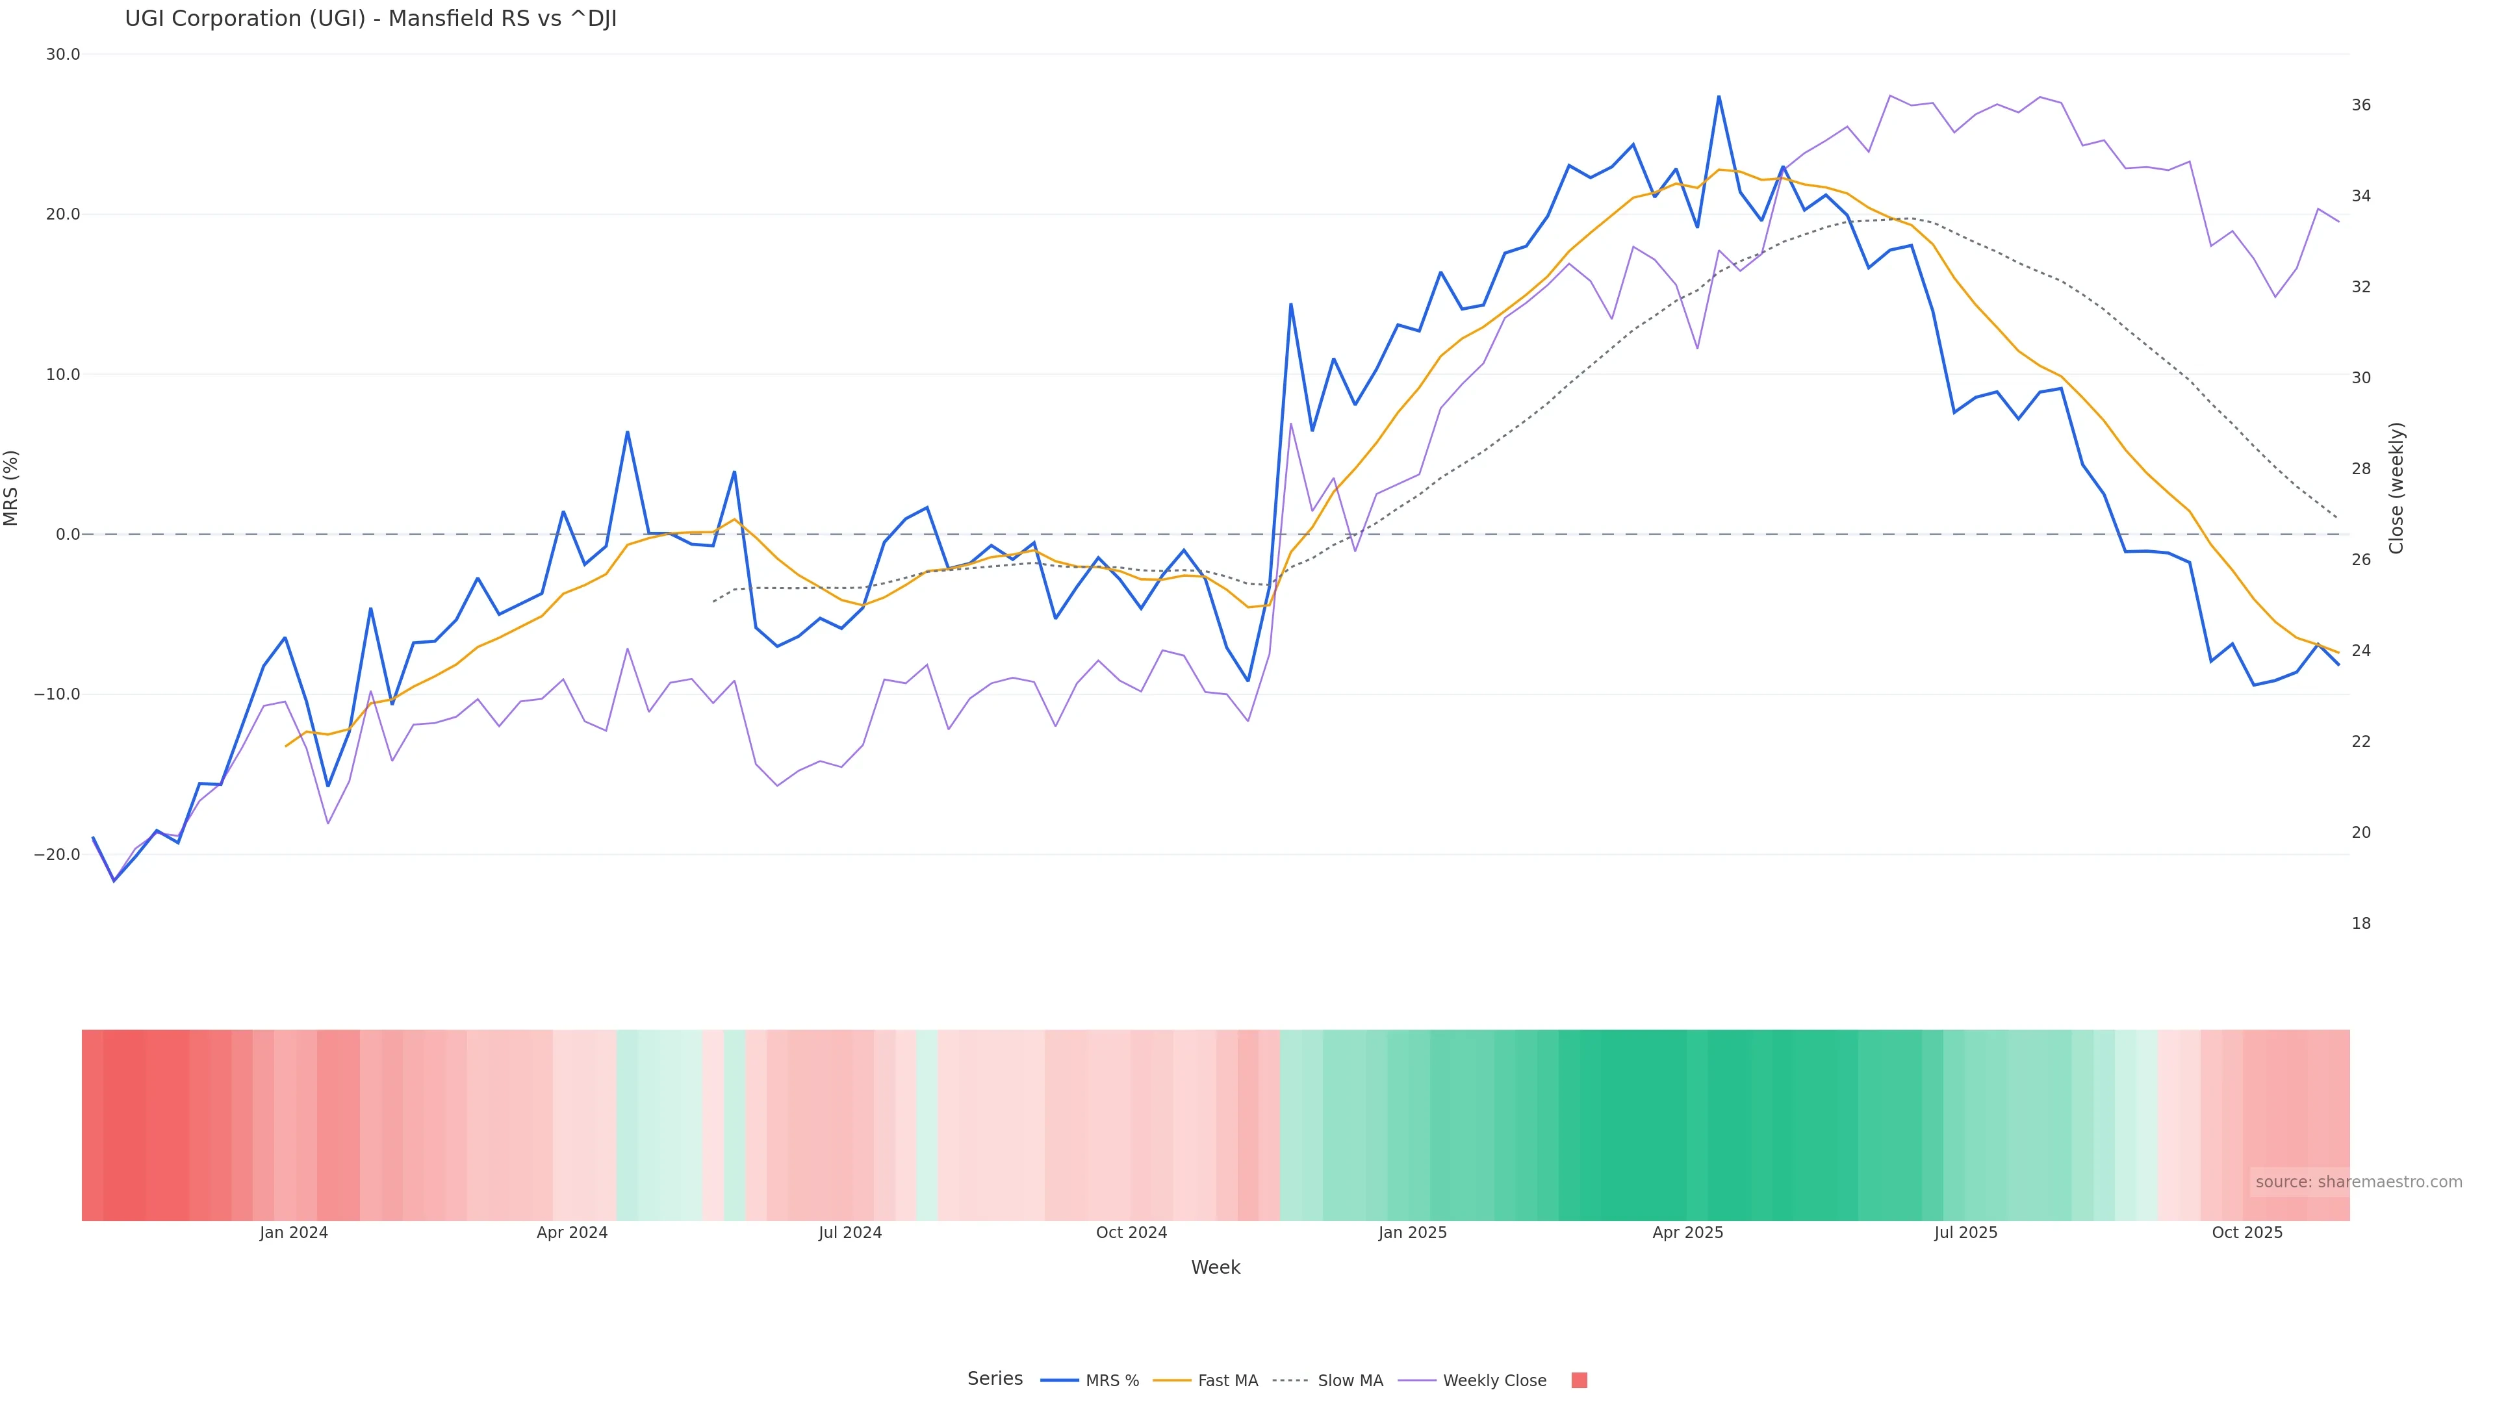Image resolution: width=2495 pixels, height=1403 pixels.
Task: Click the 'Week' x-axis title
Action: pos(1216,1267)
